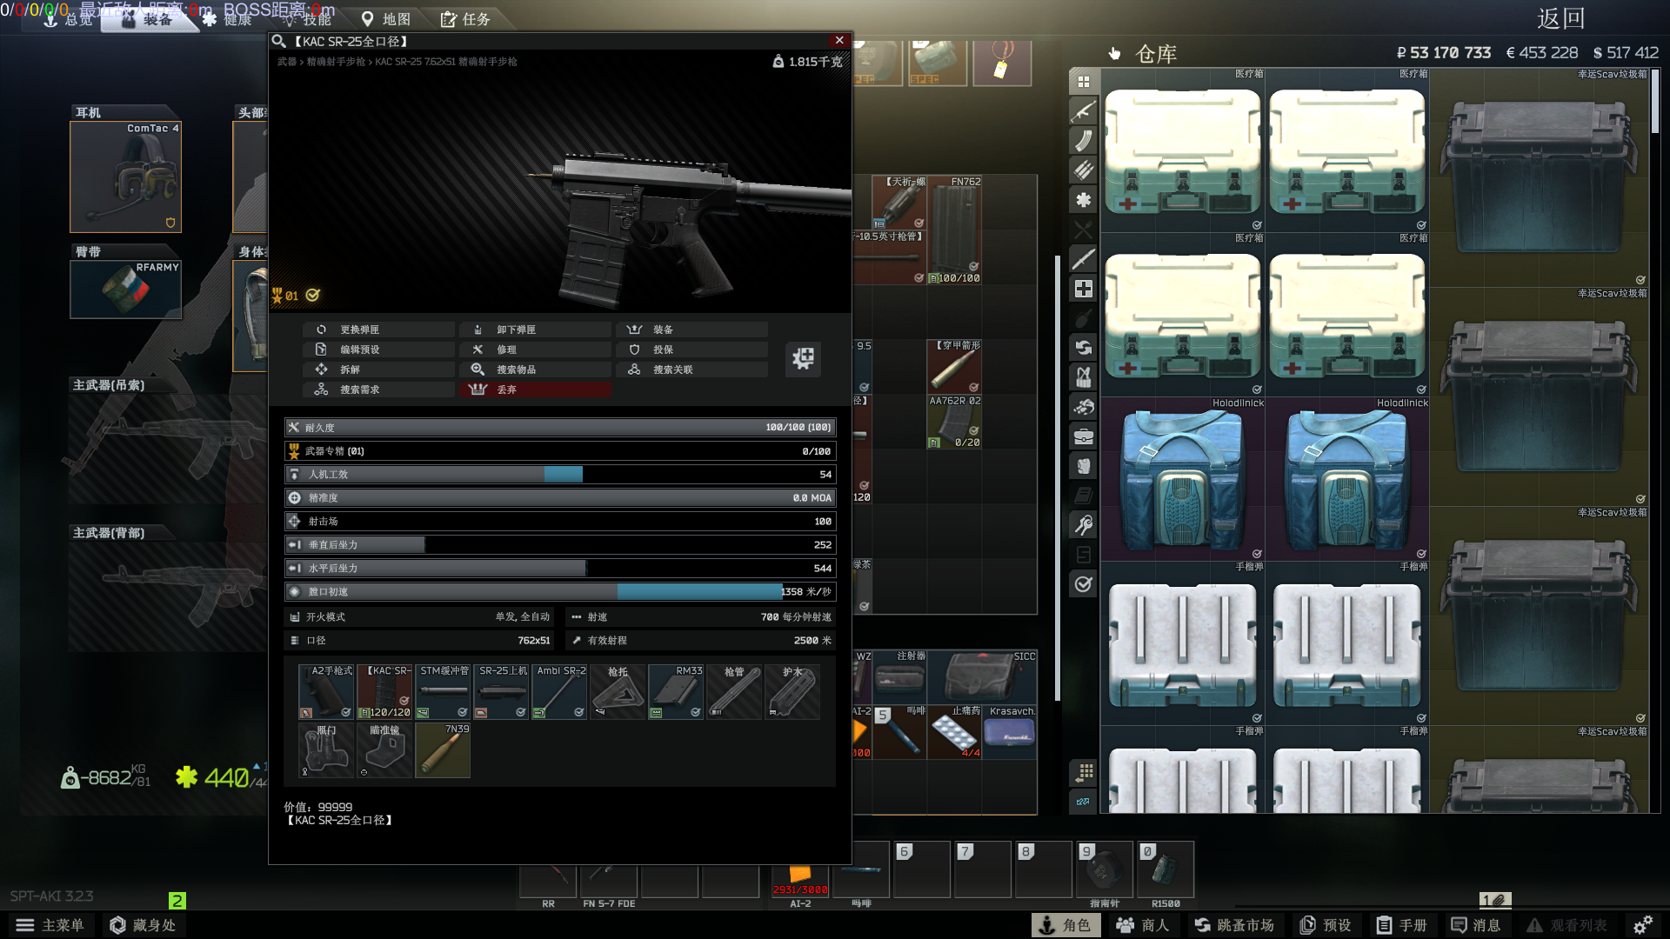Choose 更换弹匣 change magazine option
1670x939 pixels.
[x=359, y=330]
